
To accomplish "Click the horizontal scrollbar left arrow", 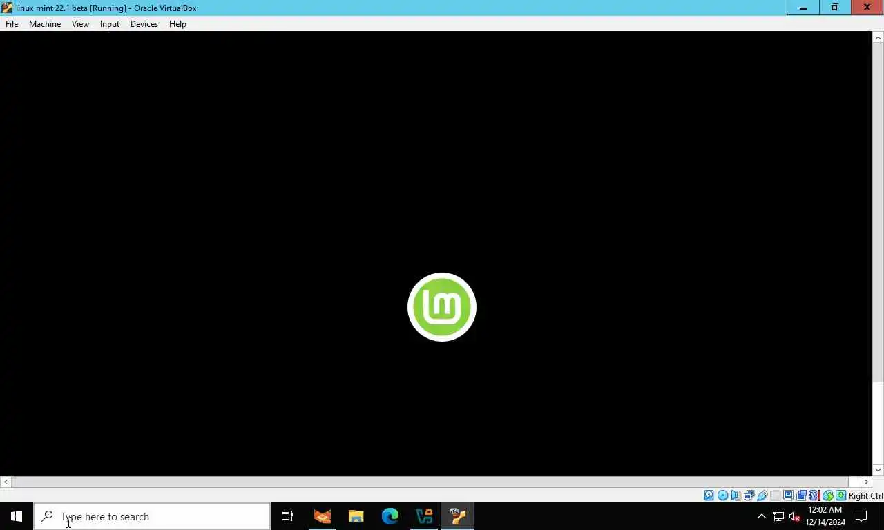I will pyautogui.click(x=6, y=482).
